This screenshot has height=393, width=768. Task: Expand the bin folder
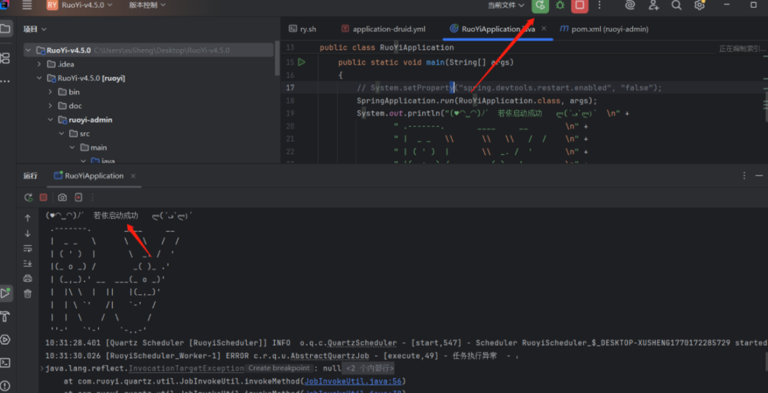click(50, 92)
